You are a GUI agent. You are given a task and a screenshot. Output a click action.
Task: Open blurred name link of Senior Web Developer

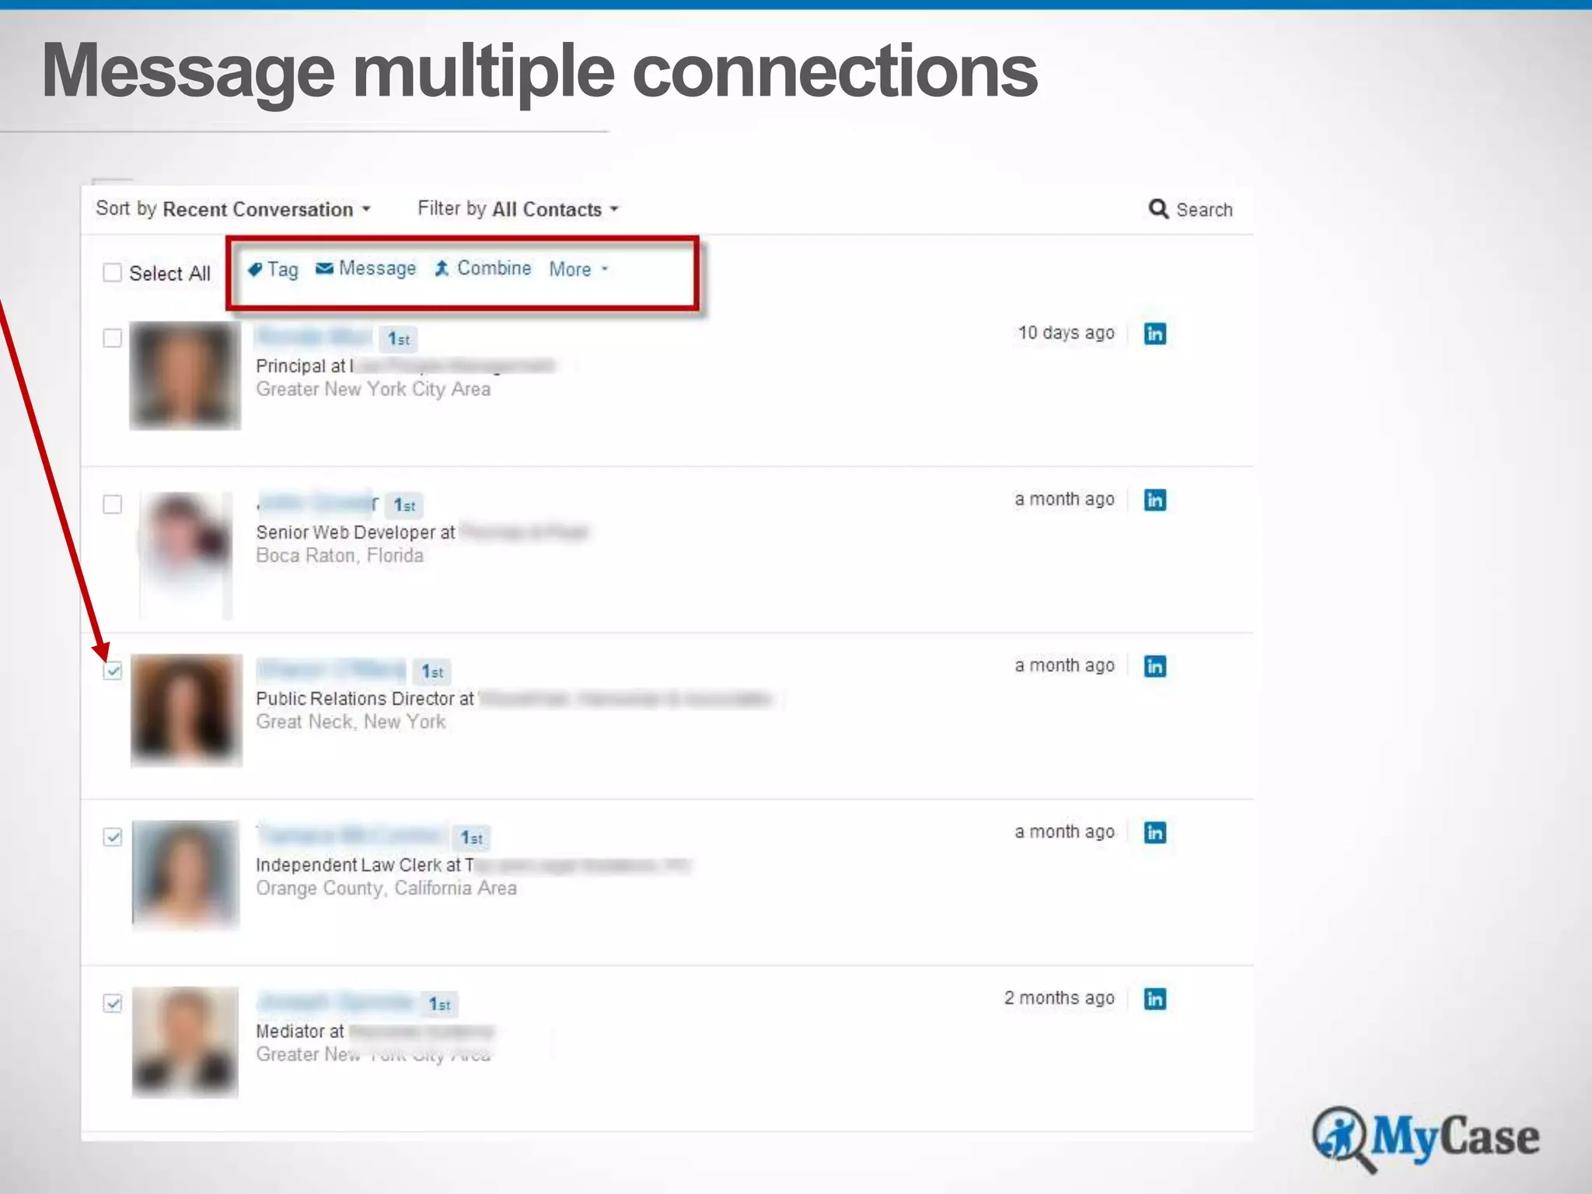[x=317, y=503]
